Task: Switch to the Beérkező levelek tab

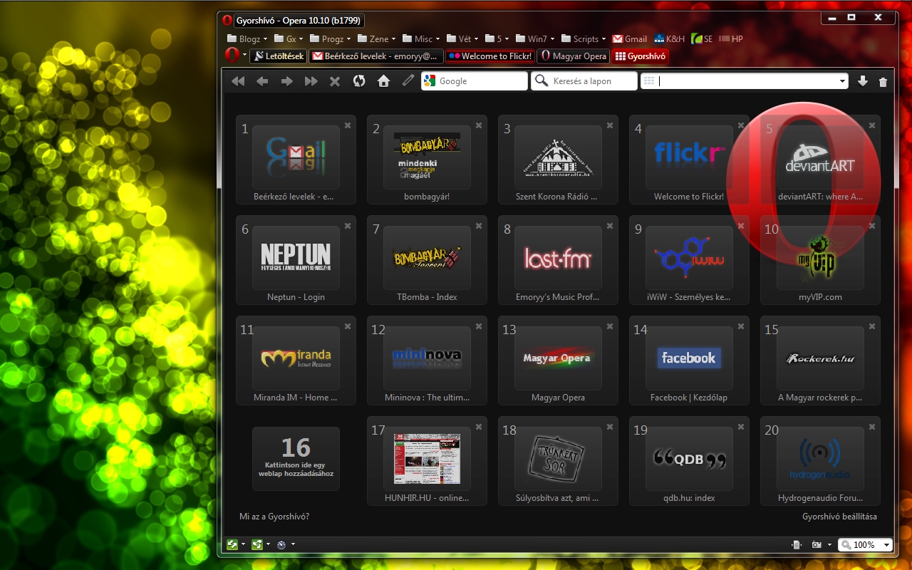Action: coord(375,56)
